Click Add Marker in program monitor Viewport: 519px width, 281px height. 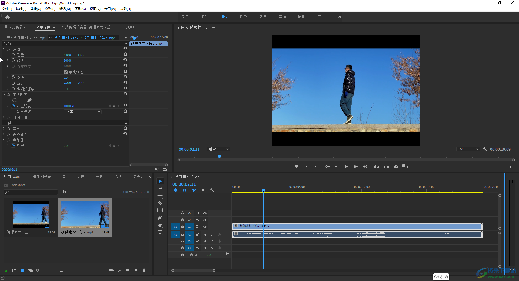(x=297, y=167)
